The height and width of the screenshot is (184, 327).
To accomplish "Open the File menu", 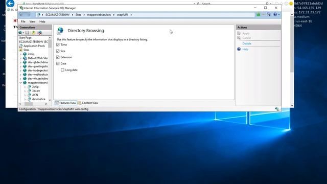I will 23,21.
